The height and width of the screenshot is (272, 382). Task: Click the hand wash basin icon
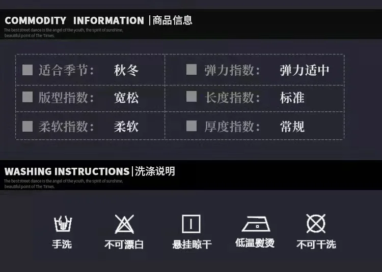(63, 224)
